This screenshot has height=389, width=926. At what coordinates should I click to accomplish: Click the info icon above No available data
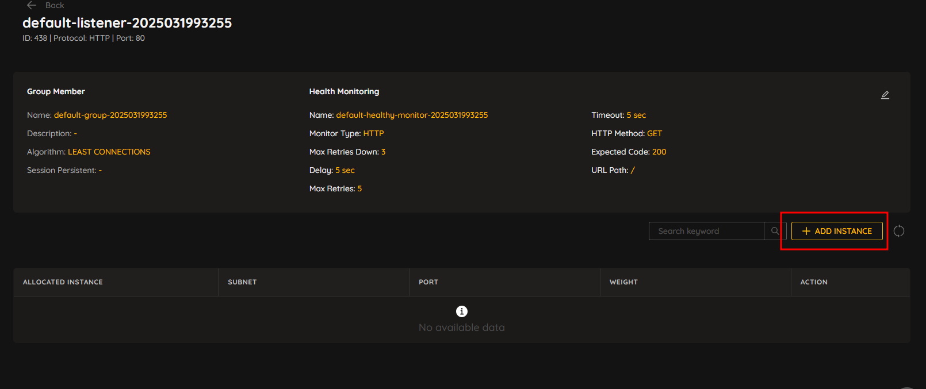point(462,311)
